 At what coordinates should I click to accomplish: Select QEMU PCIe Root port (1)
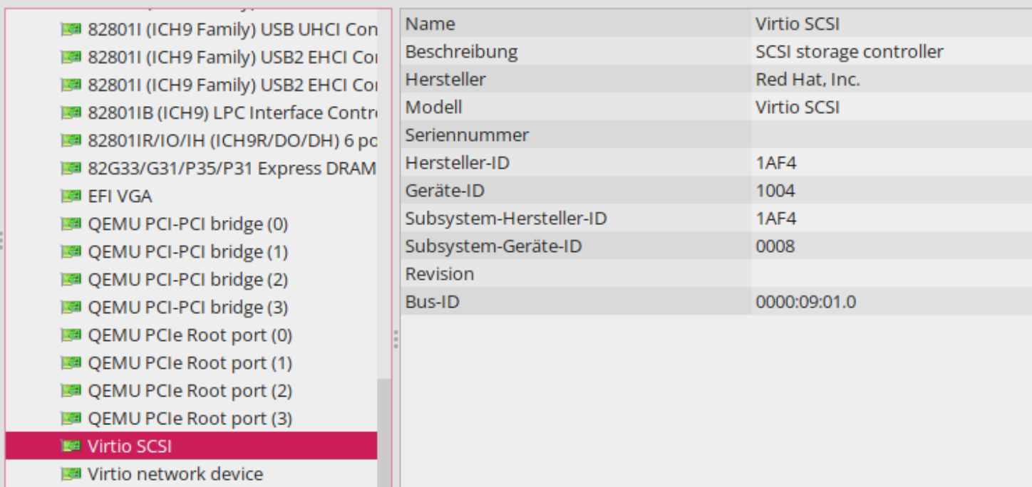[190, 363]
